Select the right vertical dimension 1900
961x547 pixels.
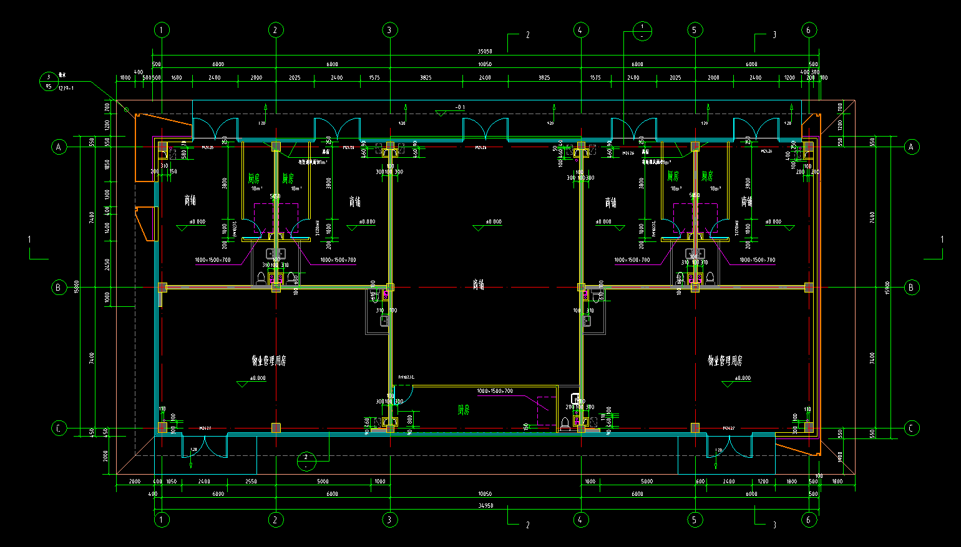pyautogui.click(x=840, y=457)
